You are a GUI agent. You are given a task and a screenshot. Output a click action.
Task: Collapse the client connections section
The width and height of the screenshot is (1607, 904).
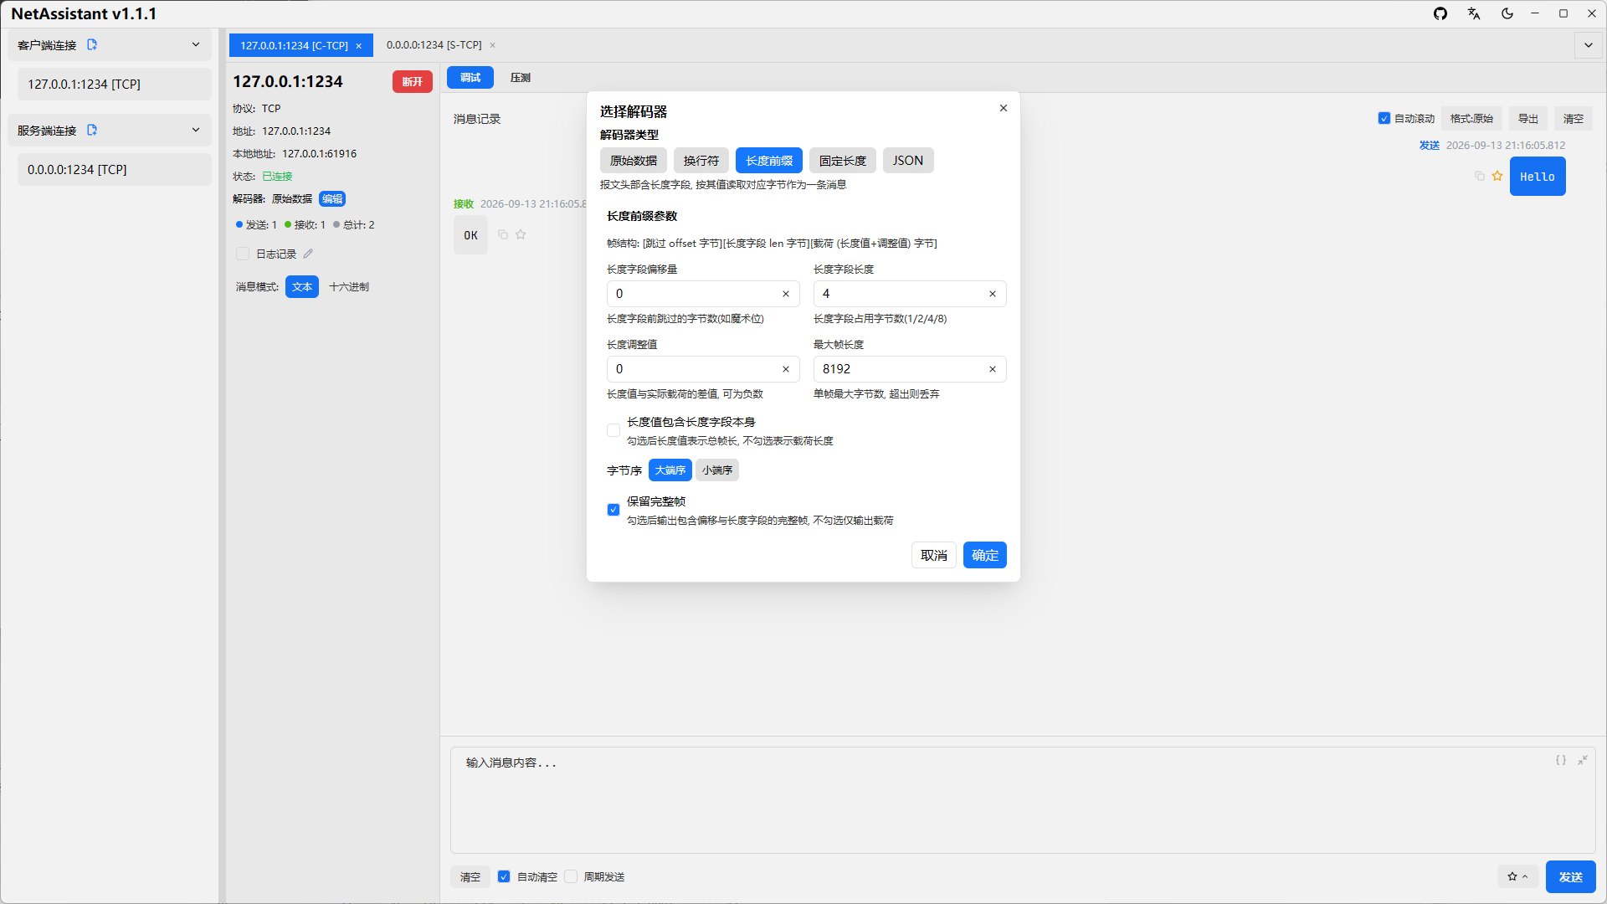tap(196, 44)
